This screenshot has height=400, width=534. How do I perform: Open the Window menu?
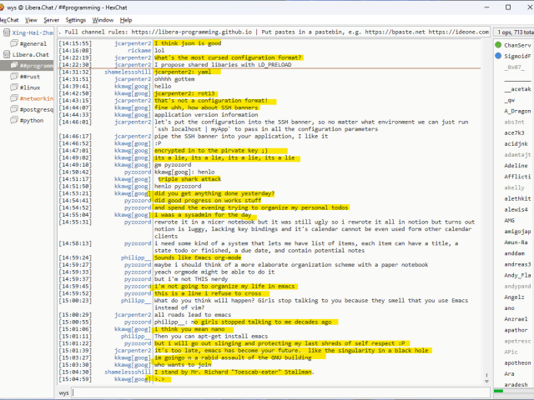(x=103, y=19)
